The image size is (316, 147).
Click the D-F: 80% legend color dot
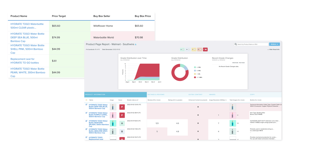point(195,77)
